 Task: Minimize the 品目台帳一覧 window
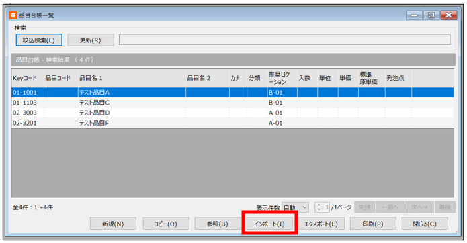[414, 15]
